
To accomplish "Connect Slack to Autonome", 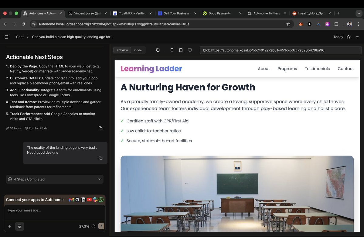I will [x=95, y=200].
